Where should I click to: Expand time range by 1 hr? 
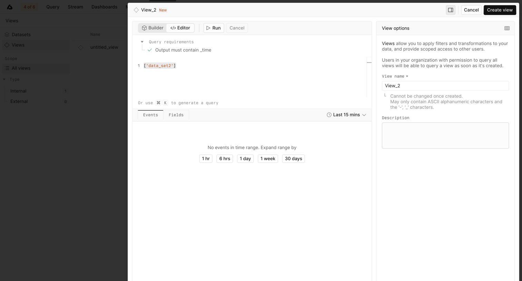tap(206, 159)
